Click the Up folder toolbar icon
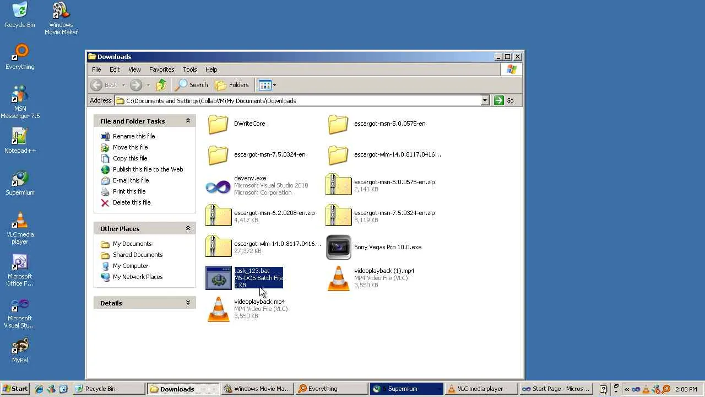 (x=161, y=85)
